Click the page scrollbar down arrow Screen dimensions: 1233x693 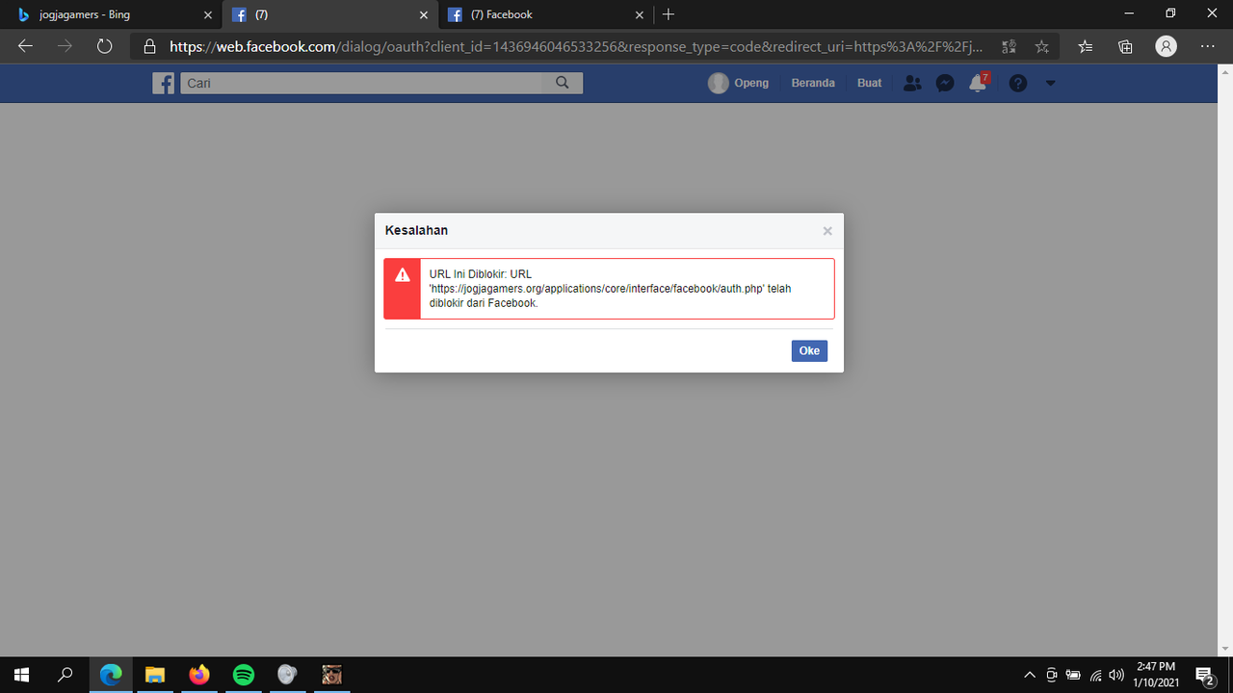pyautogui.click(x=1225, y=649)
